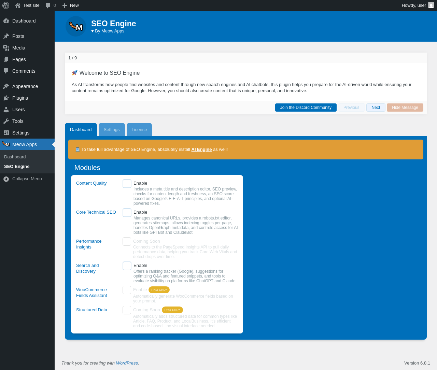The image size is (437, 370).
Task: Follow the AI Engine link
Action: pos(201,150)
